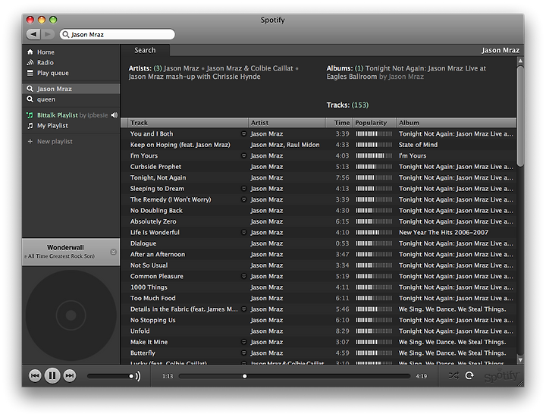Click in the Jason Mraz search input field

(118, 34)
